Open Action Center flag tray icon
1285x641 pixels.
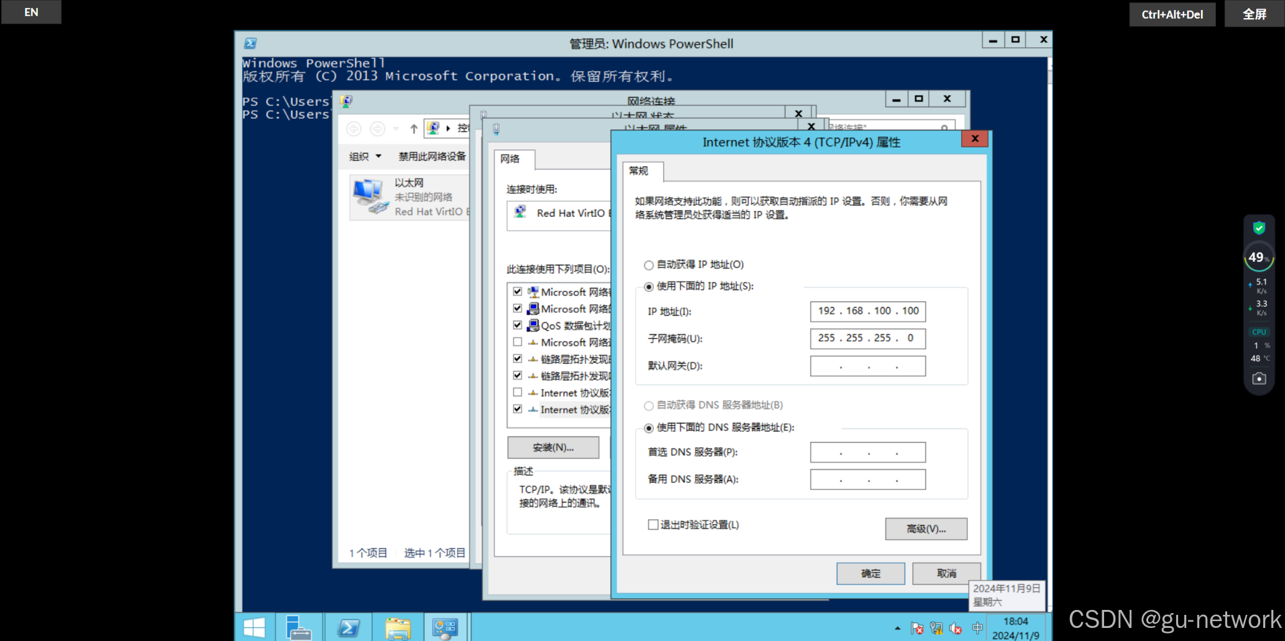(917, 629)
